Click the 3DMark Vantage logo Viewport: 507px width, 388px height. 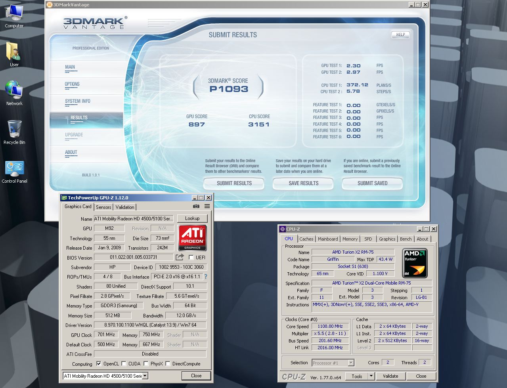(x=95, y=23)
